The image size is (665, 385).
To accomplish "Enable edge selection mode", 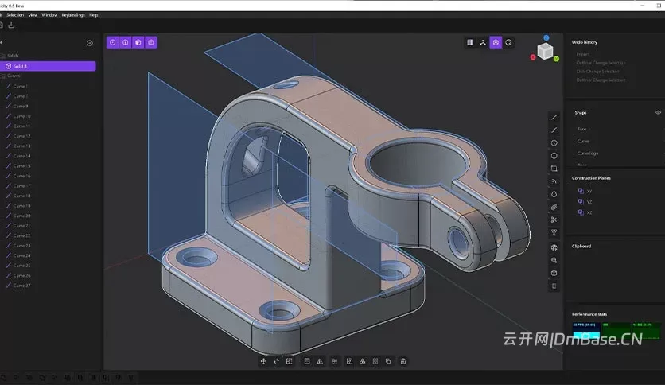I will 126,42.
